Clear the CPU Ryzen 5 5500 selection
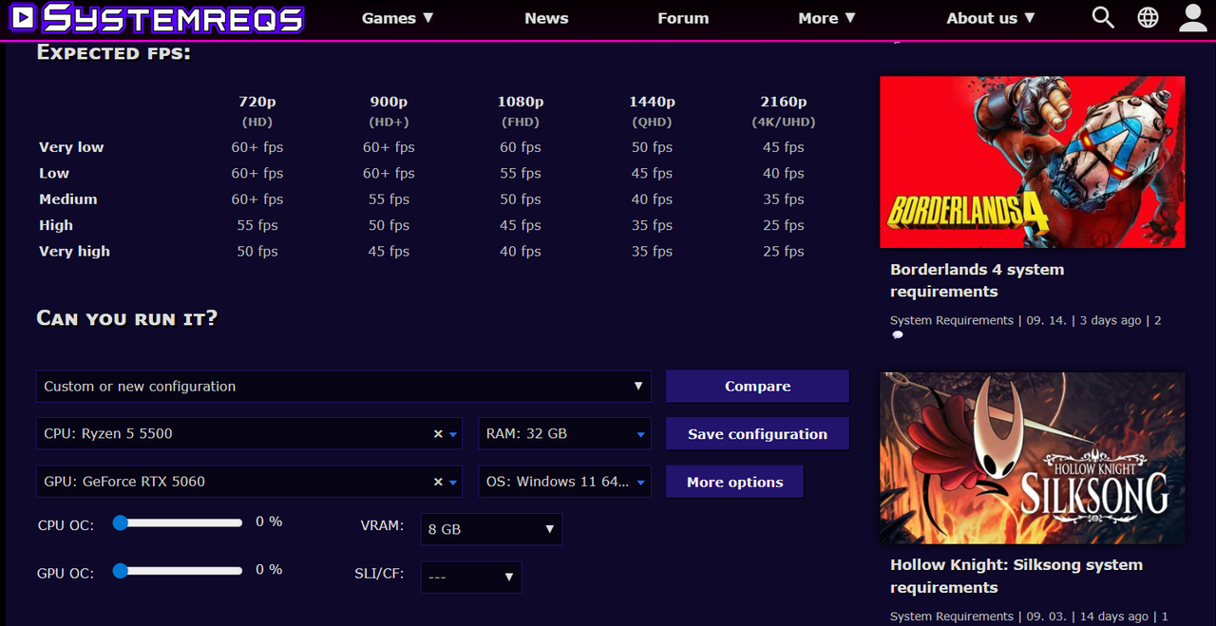 click(438, 433)
